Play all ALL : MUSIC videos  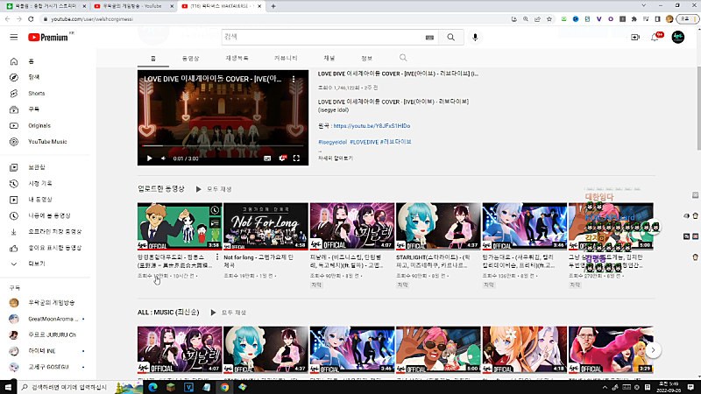229,313
